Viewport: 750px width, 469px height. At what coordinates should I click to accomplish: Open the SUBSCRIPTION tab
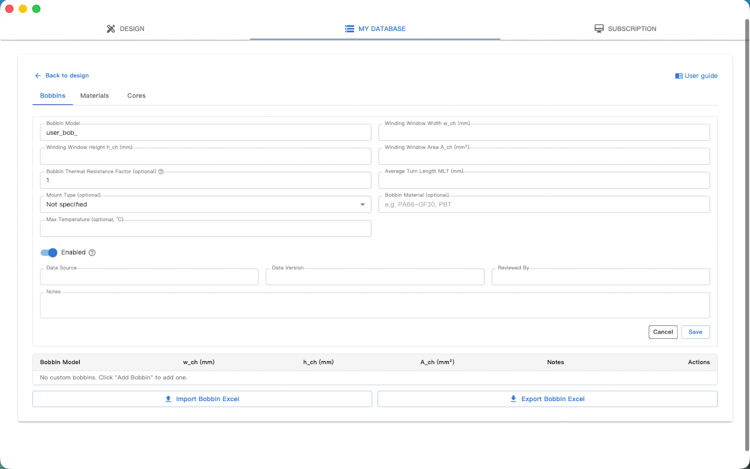[x=625, y=29]
